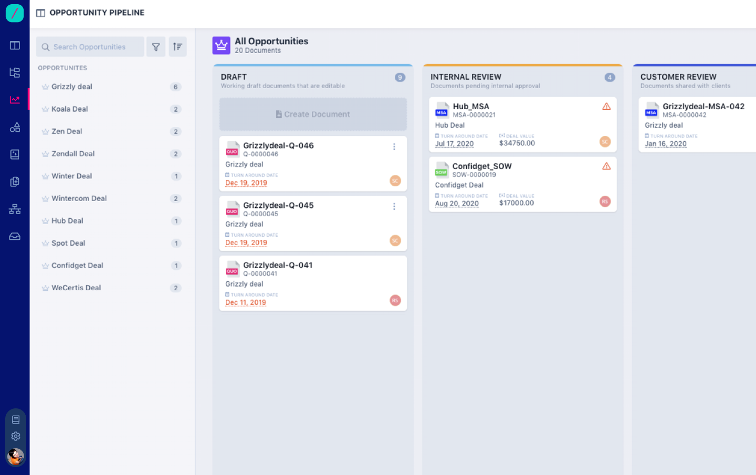Click the Search Opportunities field
Image resolution: width=756 pixels, height=475 pixels.
[x=90, y=47]
